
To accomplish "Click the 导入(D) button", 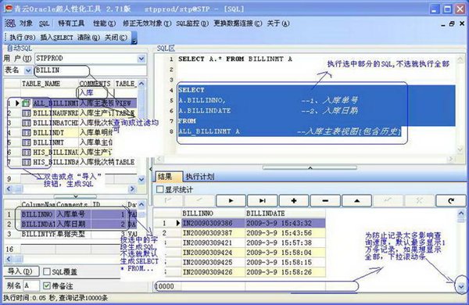I will click(x=21, y=271).
